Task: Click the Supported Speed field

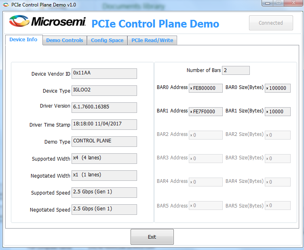Action: pyautogui.click(x=104, y=193)
